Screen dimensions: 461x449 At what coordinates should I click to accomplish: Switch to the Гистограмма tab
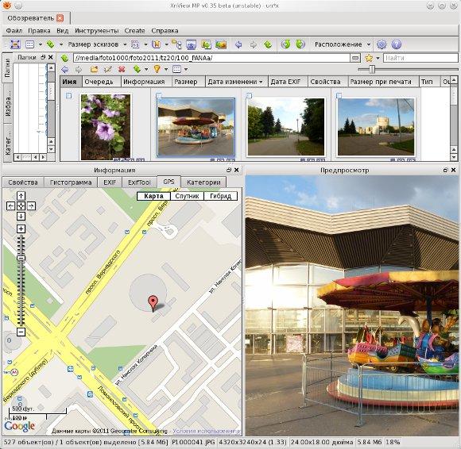pos(71,182)
